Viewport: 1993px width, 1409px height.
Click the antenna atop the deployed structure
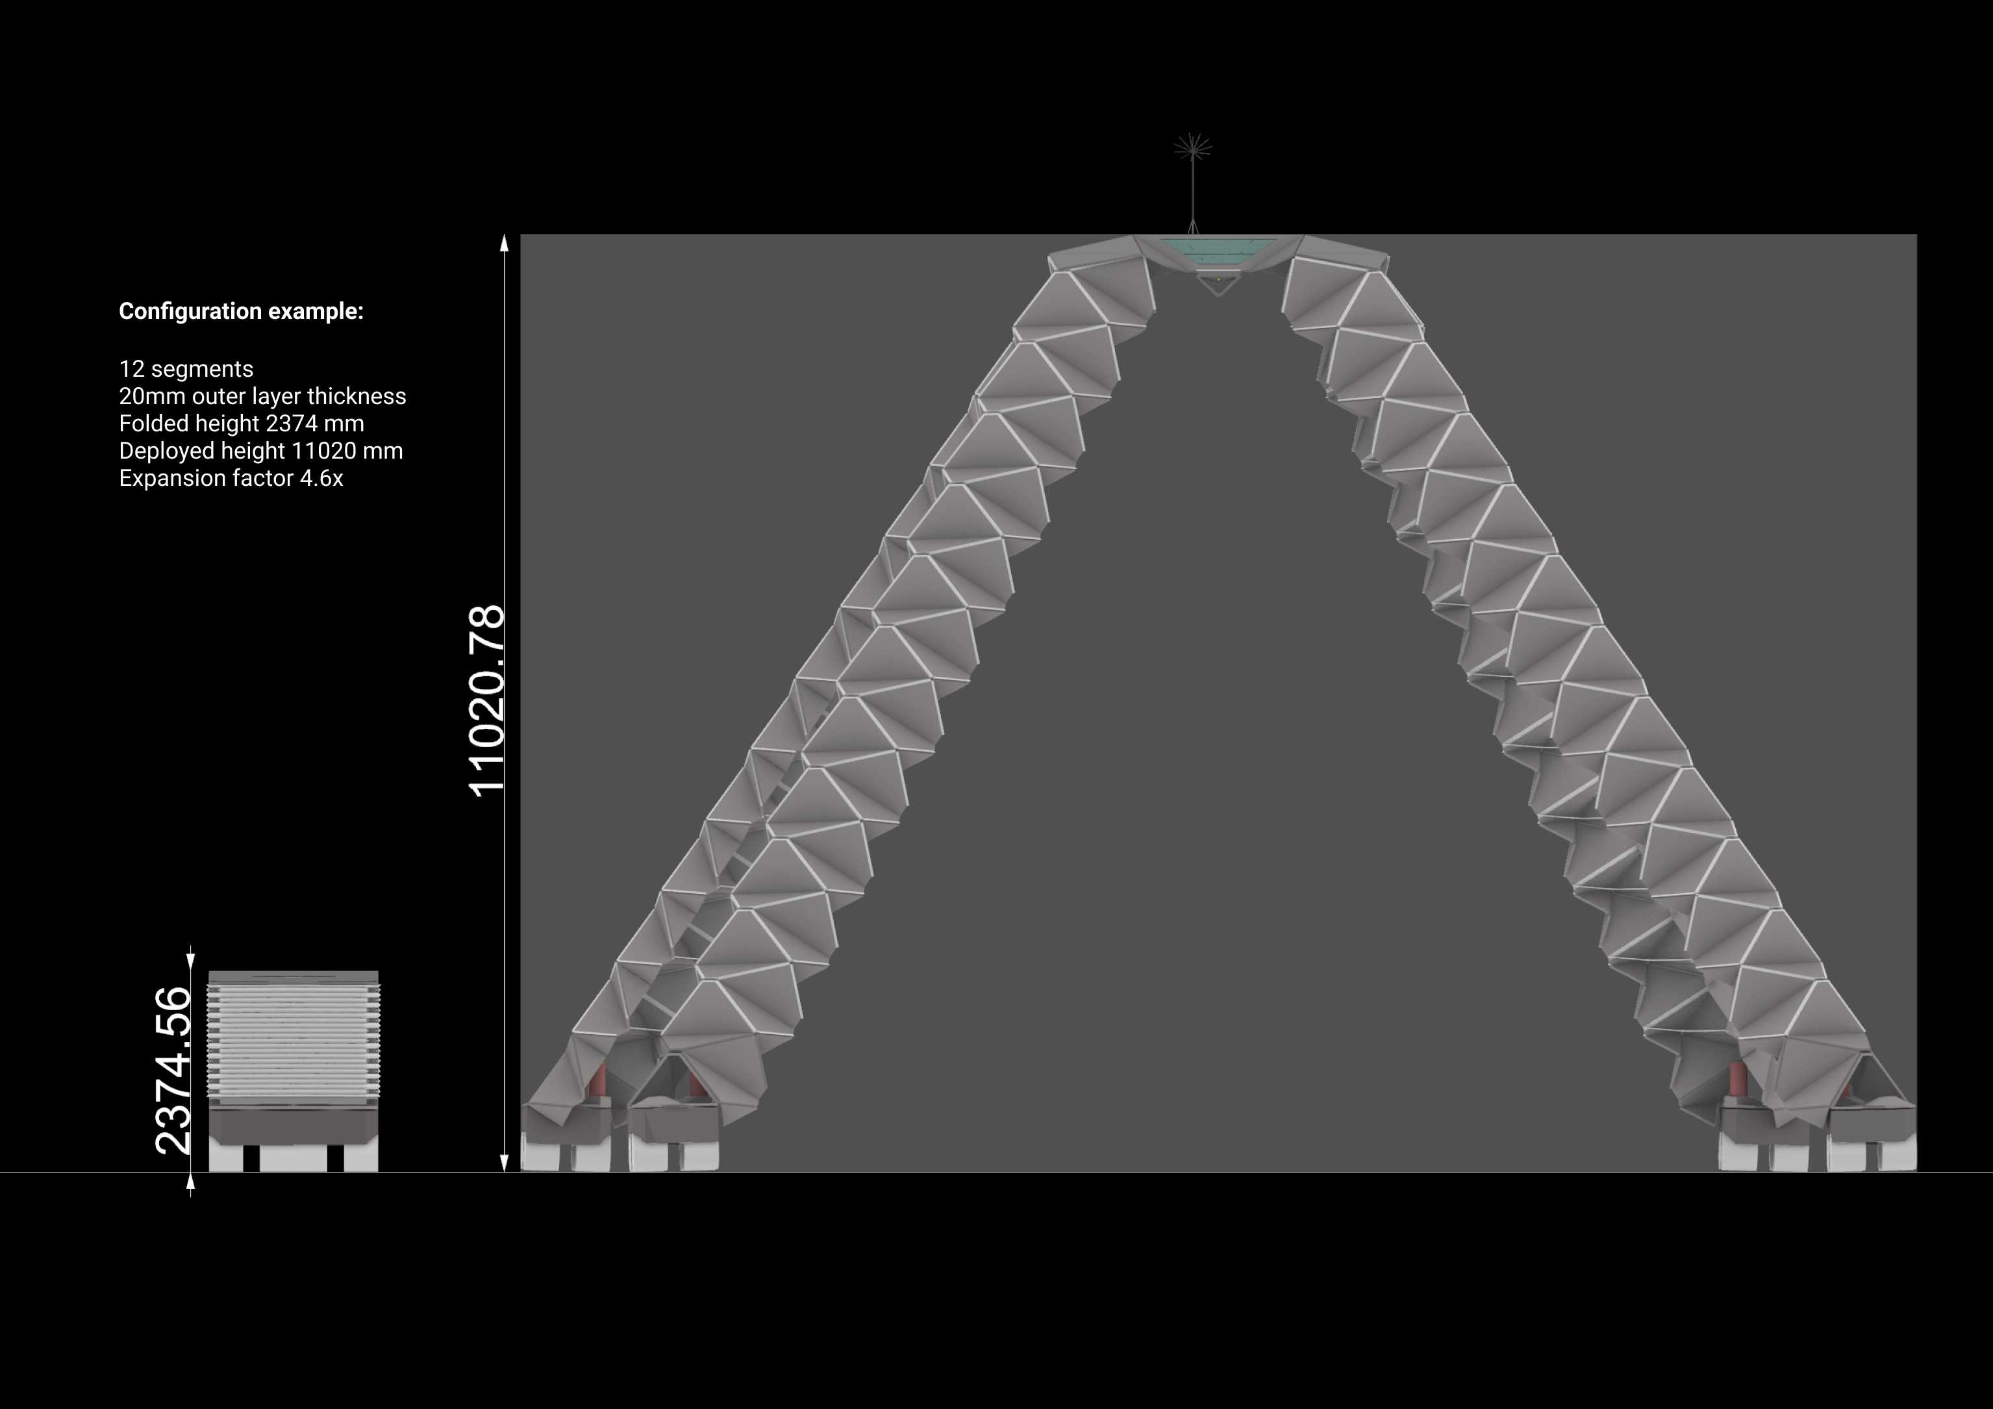(1193, 183)
